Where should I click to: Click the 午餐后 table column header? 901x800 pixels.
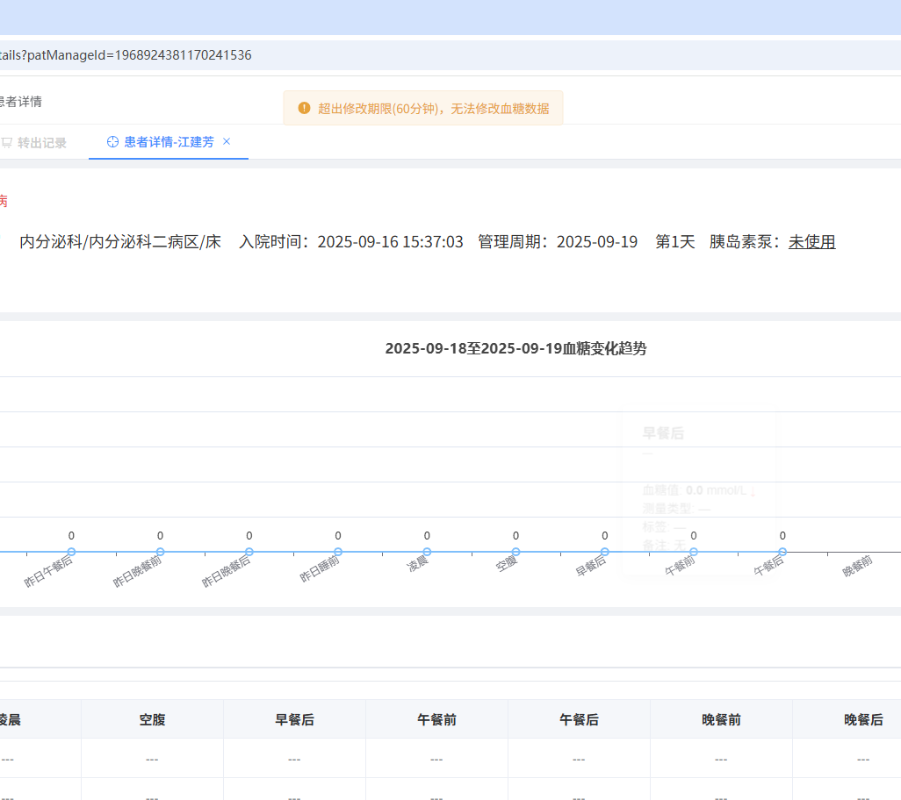pyautogui.click(x=580, y=719)
